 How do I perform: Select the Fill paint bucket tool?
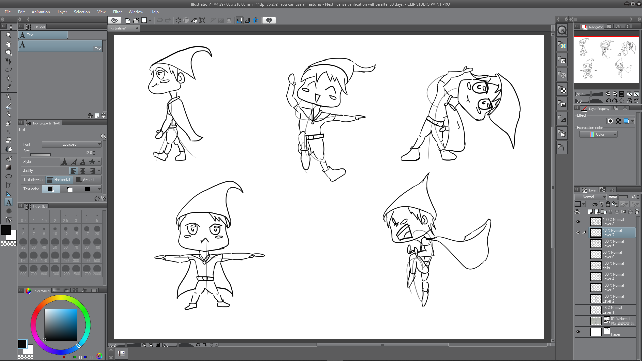point(9,158)
